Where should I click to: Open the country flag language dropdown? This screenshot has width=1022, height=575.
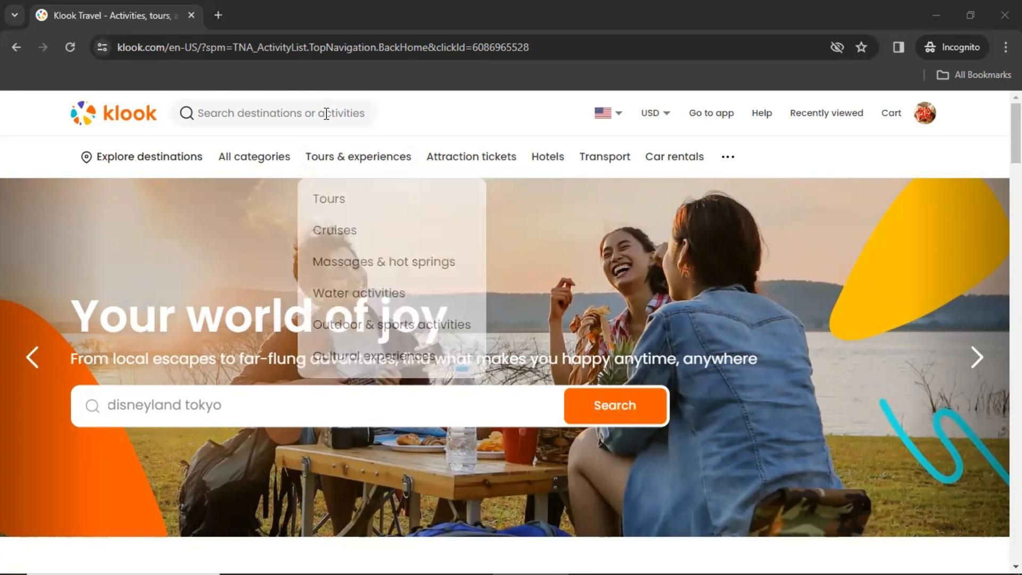608,113
